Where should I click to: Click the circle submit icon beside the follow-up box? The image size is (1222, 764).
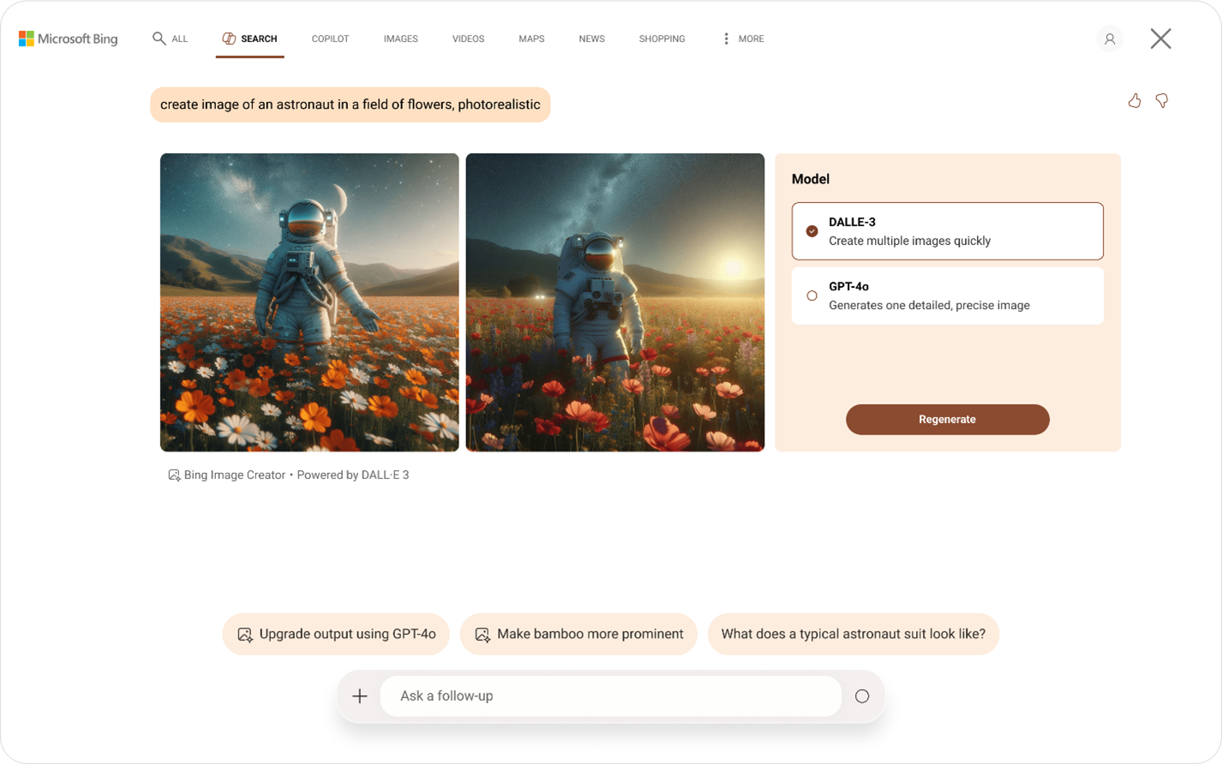click(863, 695)
